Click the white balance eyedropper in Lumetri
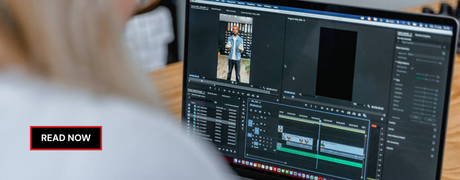Screen dimensions: 460x180 (412, 68)
